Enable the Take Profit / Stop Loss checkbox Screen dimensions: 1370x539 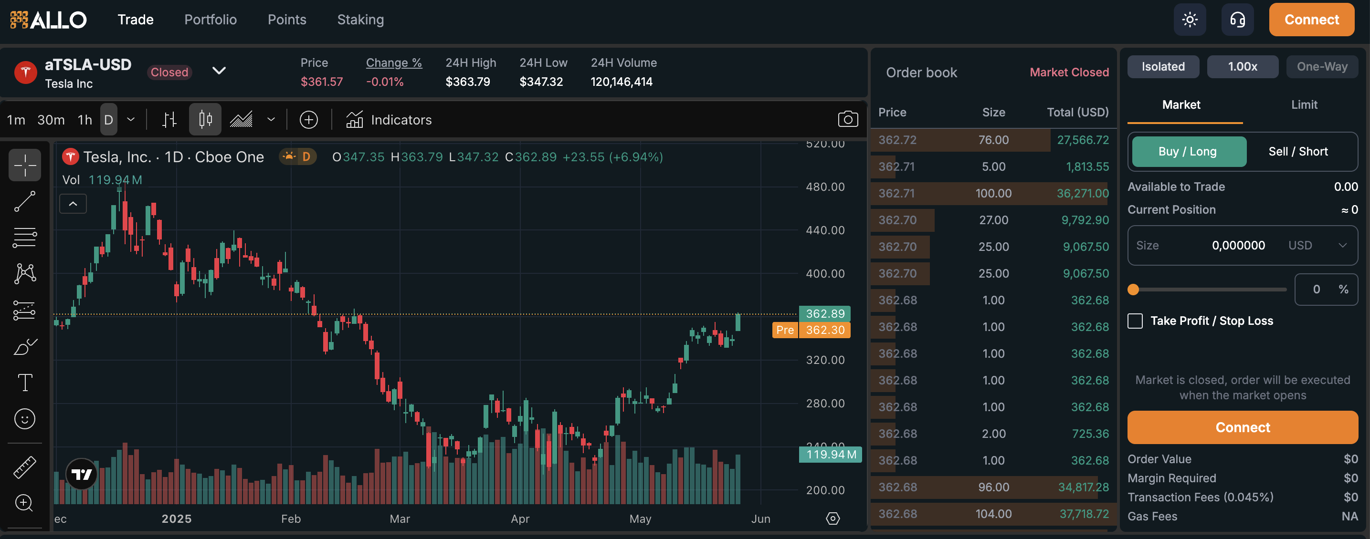coord(1135,321)
